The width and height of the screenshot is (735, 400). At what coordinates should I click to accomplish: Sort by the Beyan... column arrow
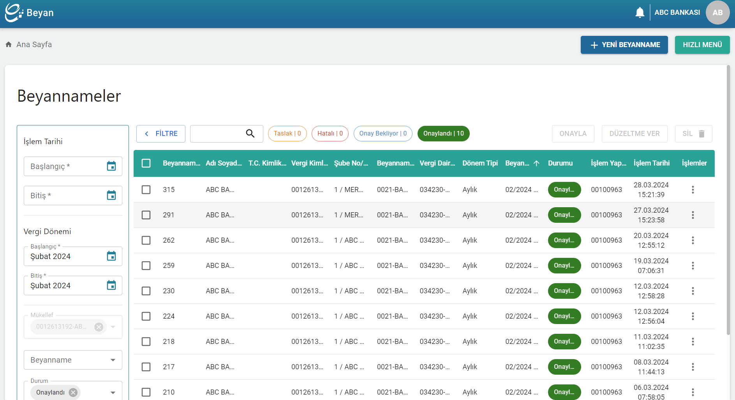536,163
